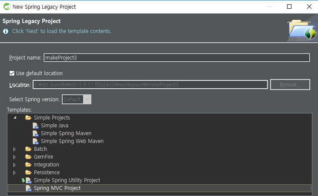Click the Browse... location button
Screen dimensions: 318x196
click(x=290, y=84)
